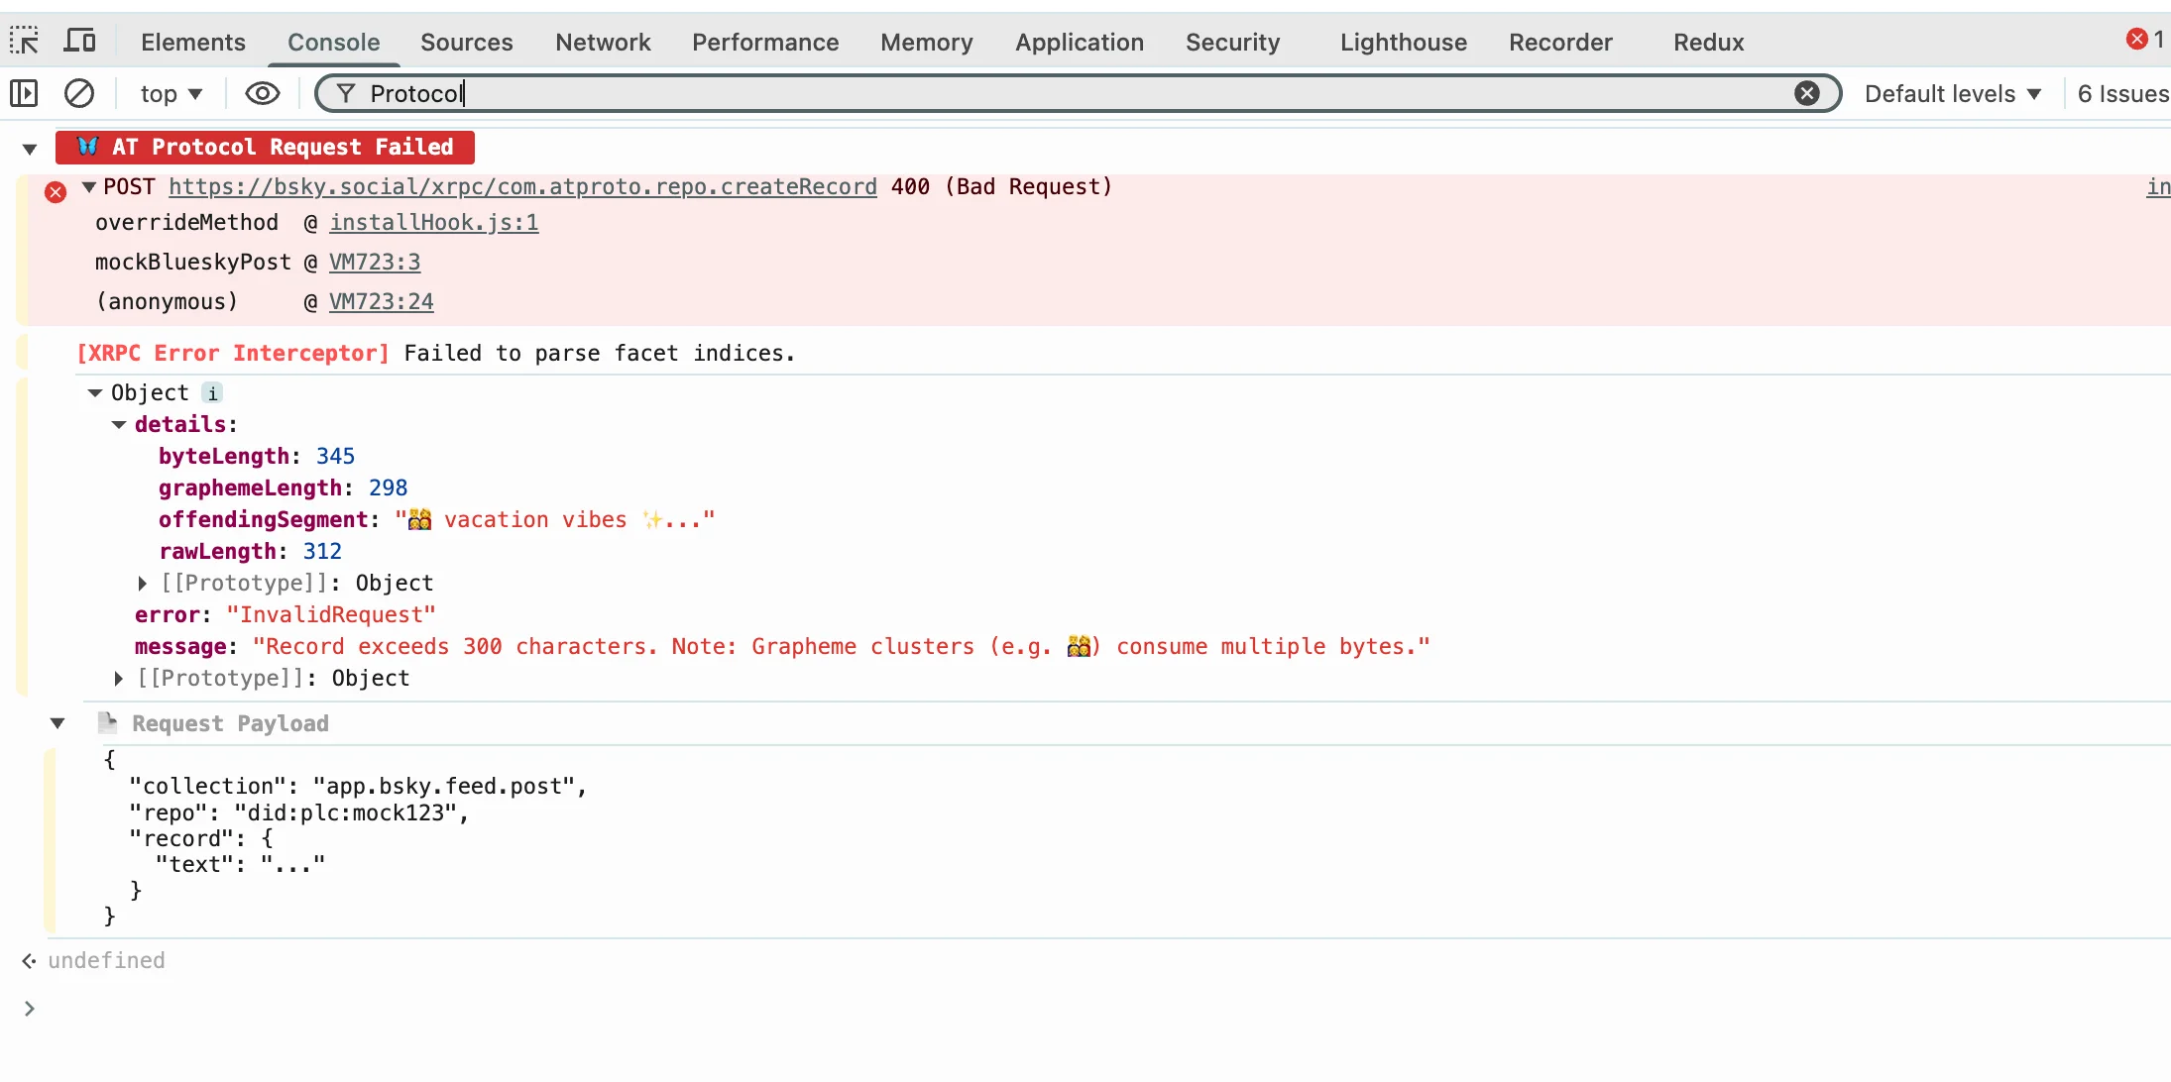Select the Console tab
The width and height of the screenshot is (2171, 1082).
pyautogui.click(x=333, y=42)
